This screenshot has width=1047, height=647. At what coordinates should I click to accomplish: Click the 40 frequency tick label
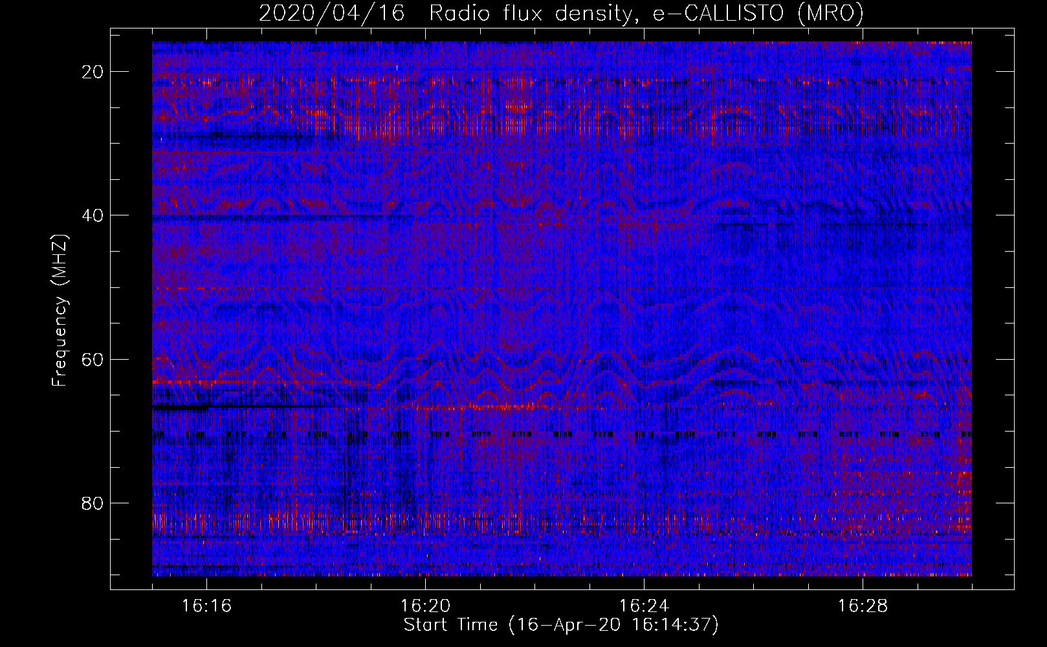coord(93,215)
